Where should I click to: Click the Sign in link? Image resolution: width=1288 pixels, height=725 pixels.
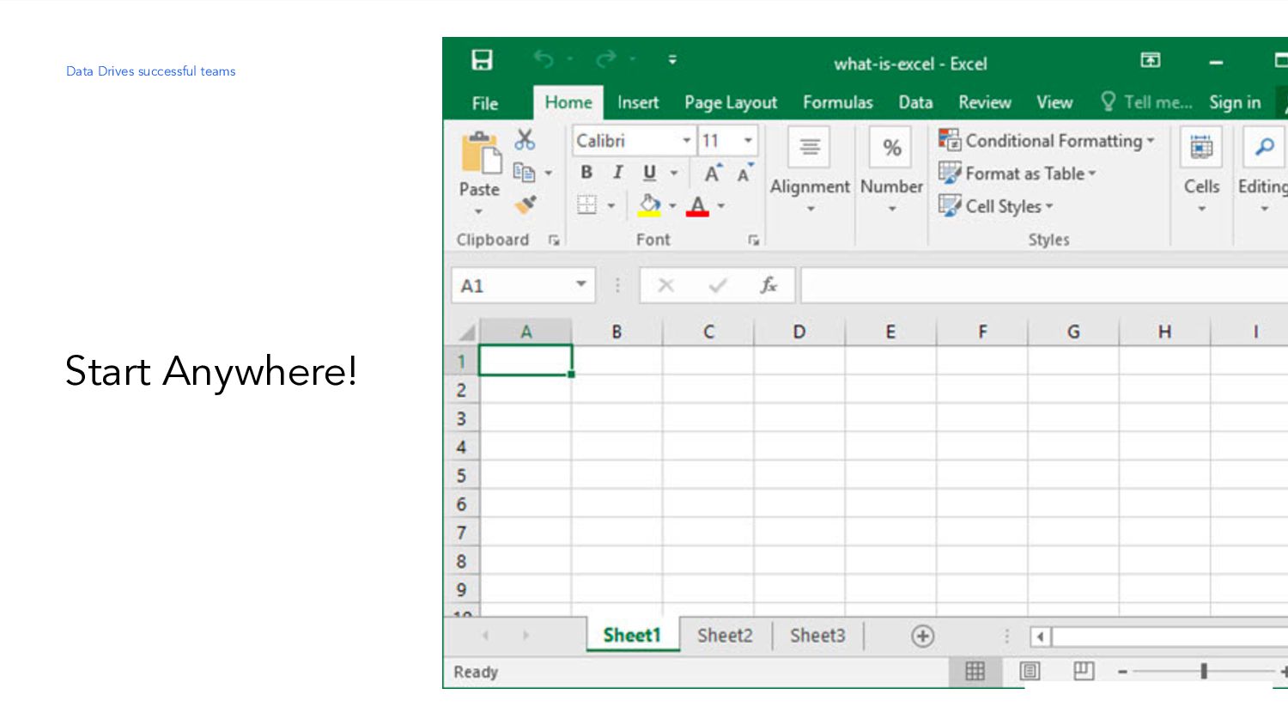1235,102
